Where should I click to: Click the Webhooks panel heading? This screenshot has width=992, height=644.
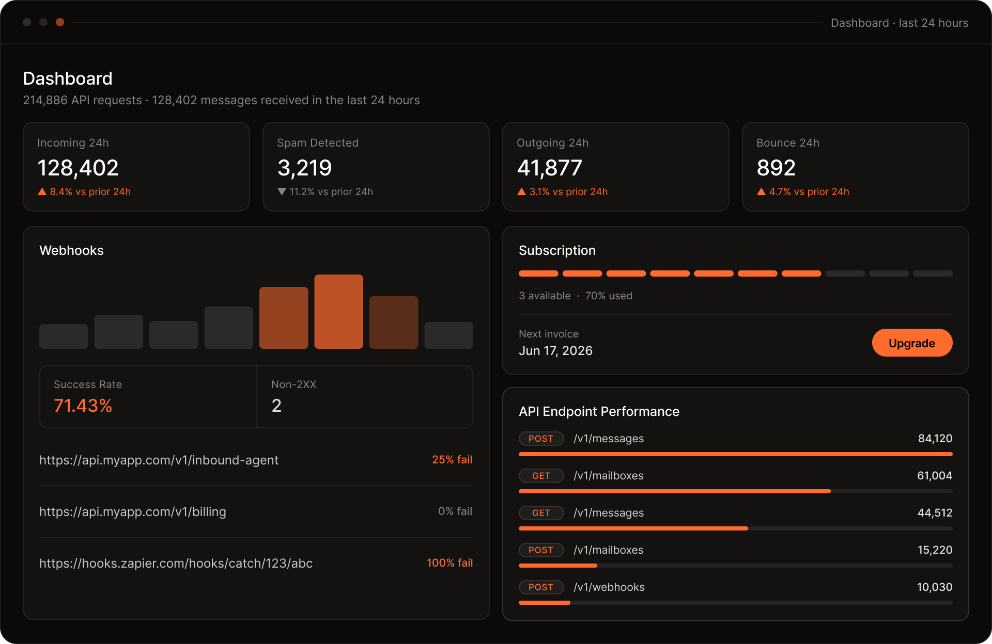point(71,250)
